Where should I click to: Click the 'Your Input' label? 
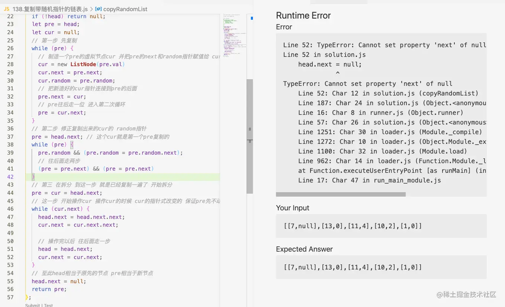[293, 208]
